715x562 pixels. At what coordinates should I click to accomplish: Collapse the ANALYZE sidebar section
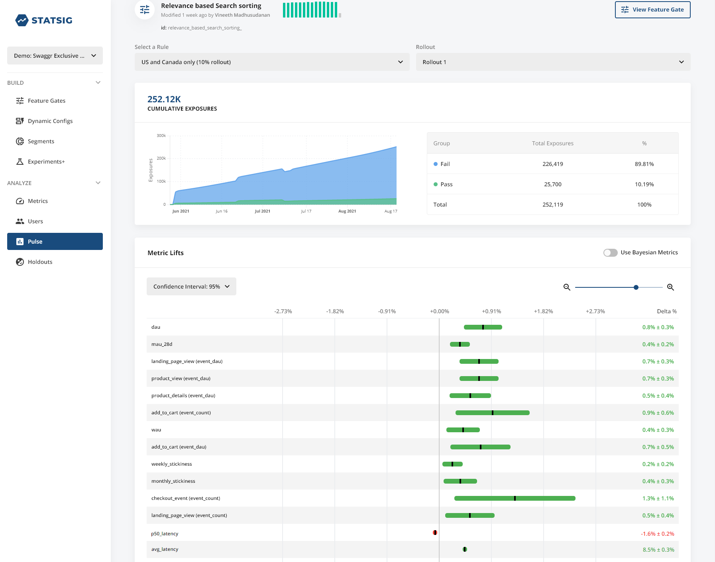click(x=98, y=183)
